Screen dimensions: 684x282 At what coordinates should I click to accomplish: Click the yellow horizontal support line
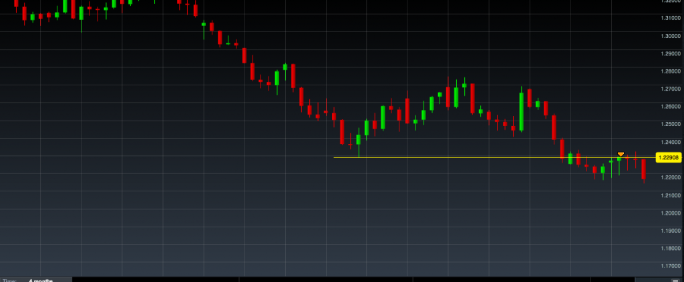[468, 158]
